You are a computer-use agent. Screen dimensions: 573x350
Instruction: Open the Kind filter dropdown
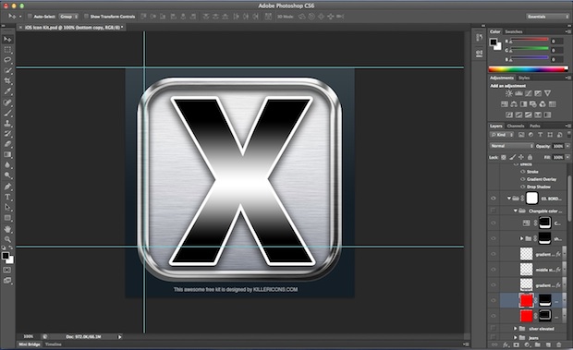point(503,135)
